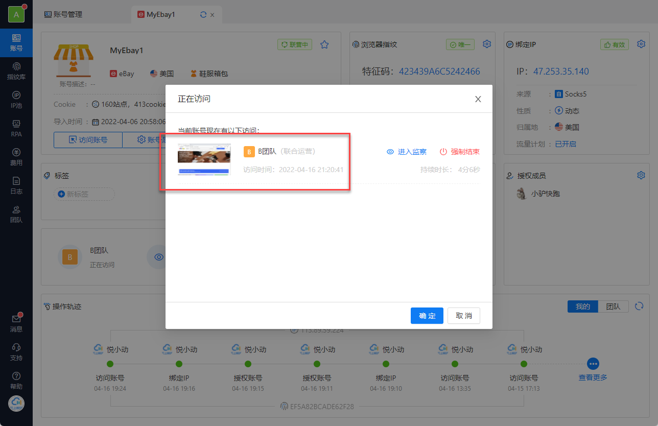Open the 日志 logs sidebar icon
This screenshot has height=426, width=658.
coord(16,186)
